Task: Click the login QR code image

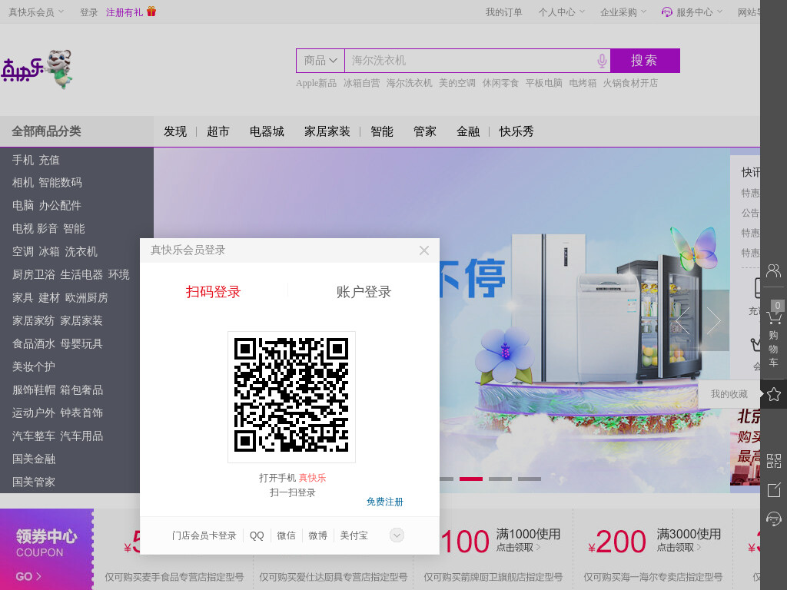Action: 291,396
